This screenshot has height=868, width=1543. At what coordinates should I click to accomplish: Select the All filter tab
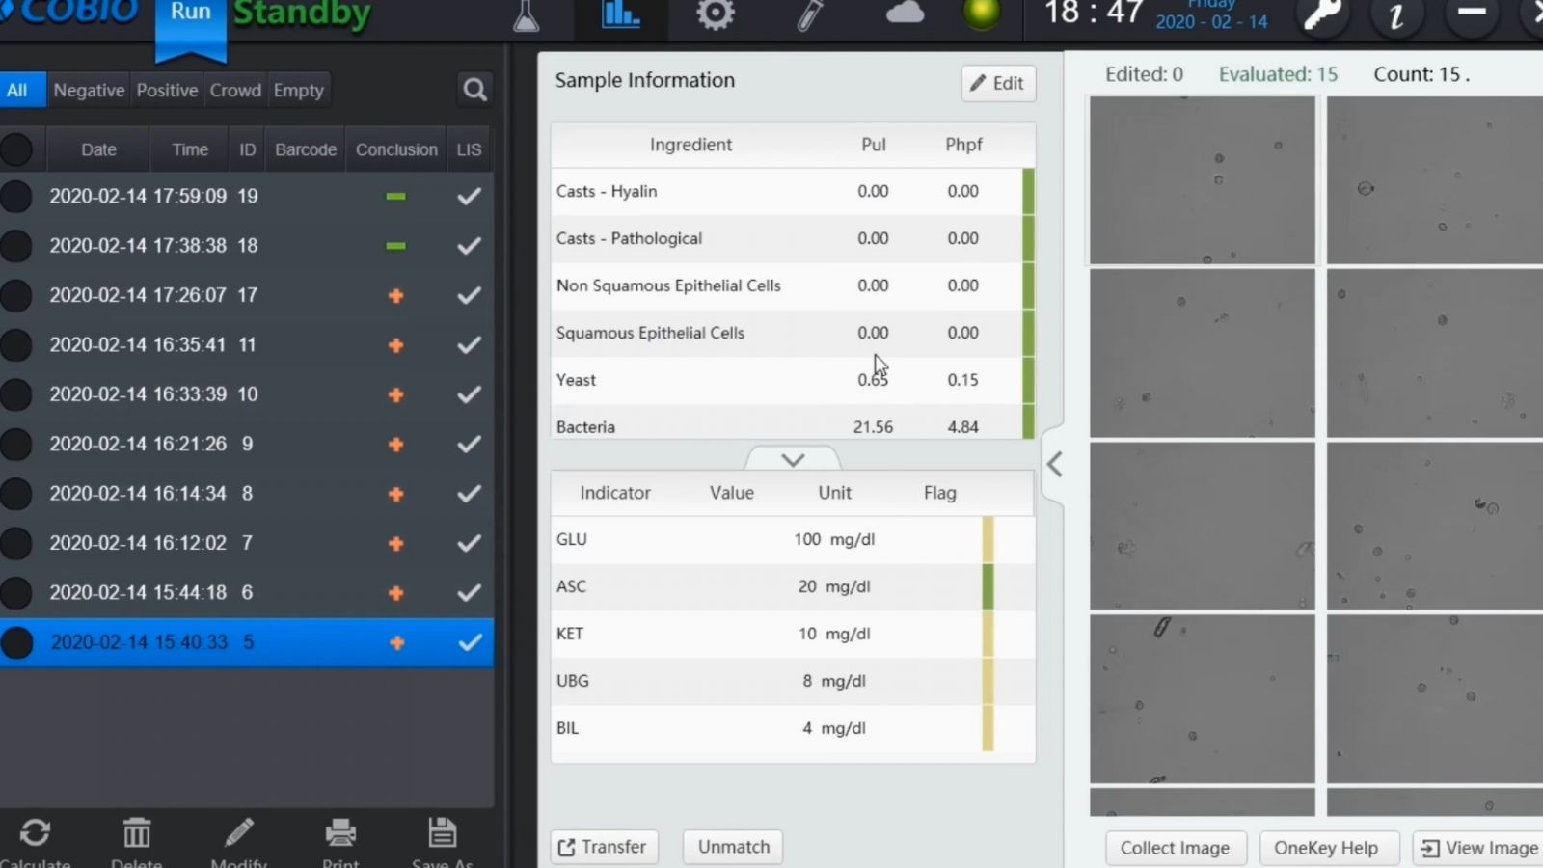coord(22,91)
